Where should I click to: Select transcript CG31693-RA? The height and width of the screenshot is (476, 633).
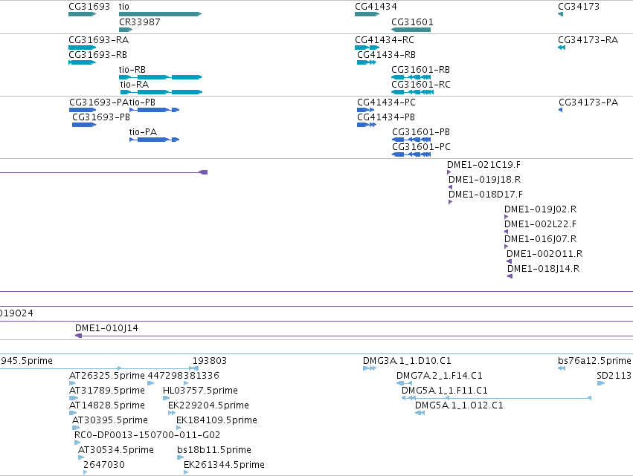(x=98, y=40)
